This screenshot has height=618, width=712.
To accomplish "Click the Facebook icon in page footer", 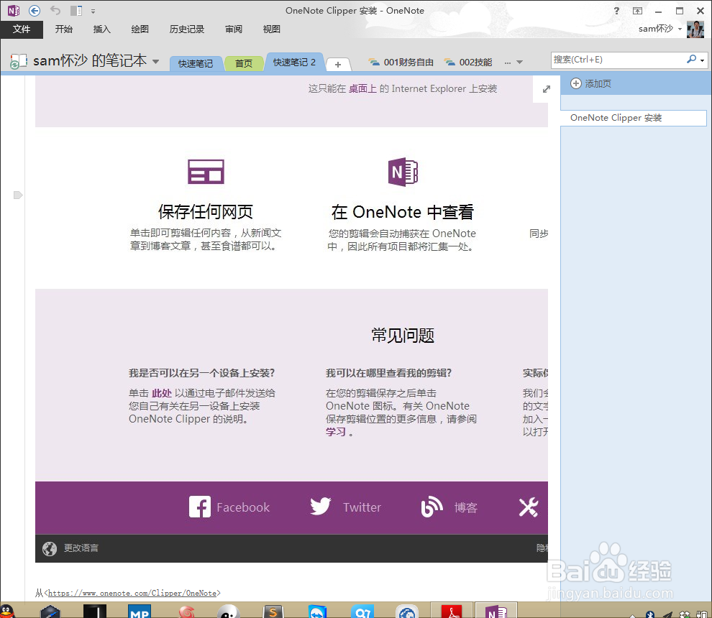I will [200, 507].
